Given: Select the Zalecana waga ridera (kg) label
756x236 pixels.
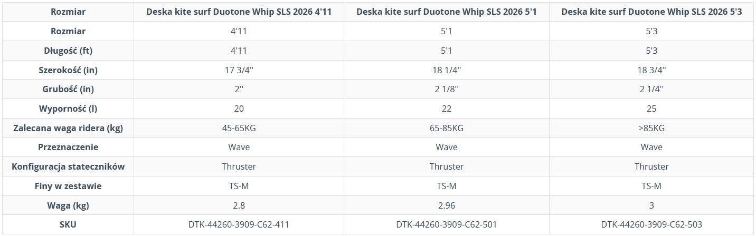Looking at the screenshot, I should point(68,127).
